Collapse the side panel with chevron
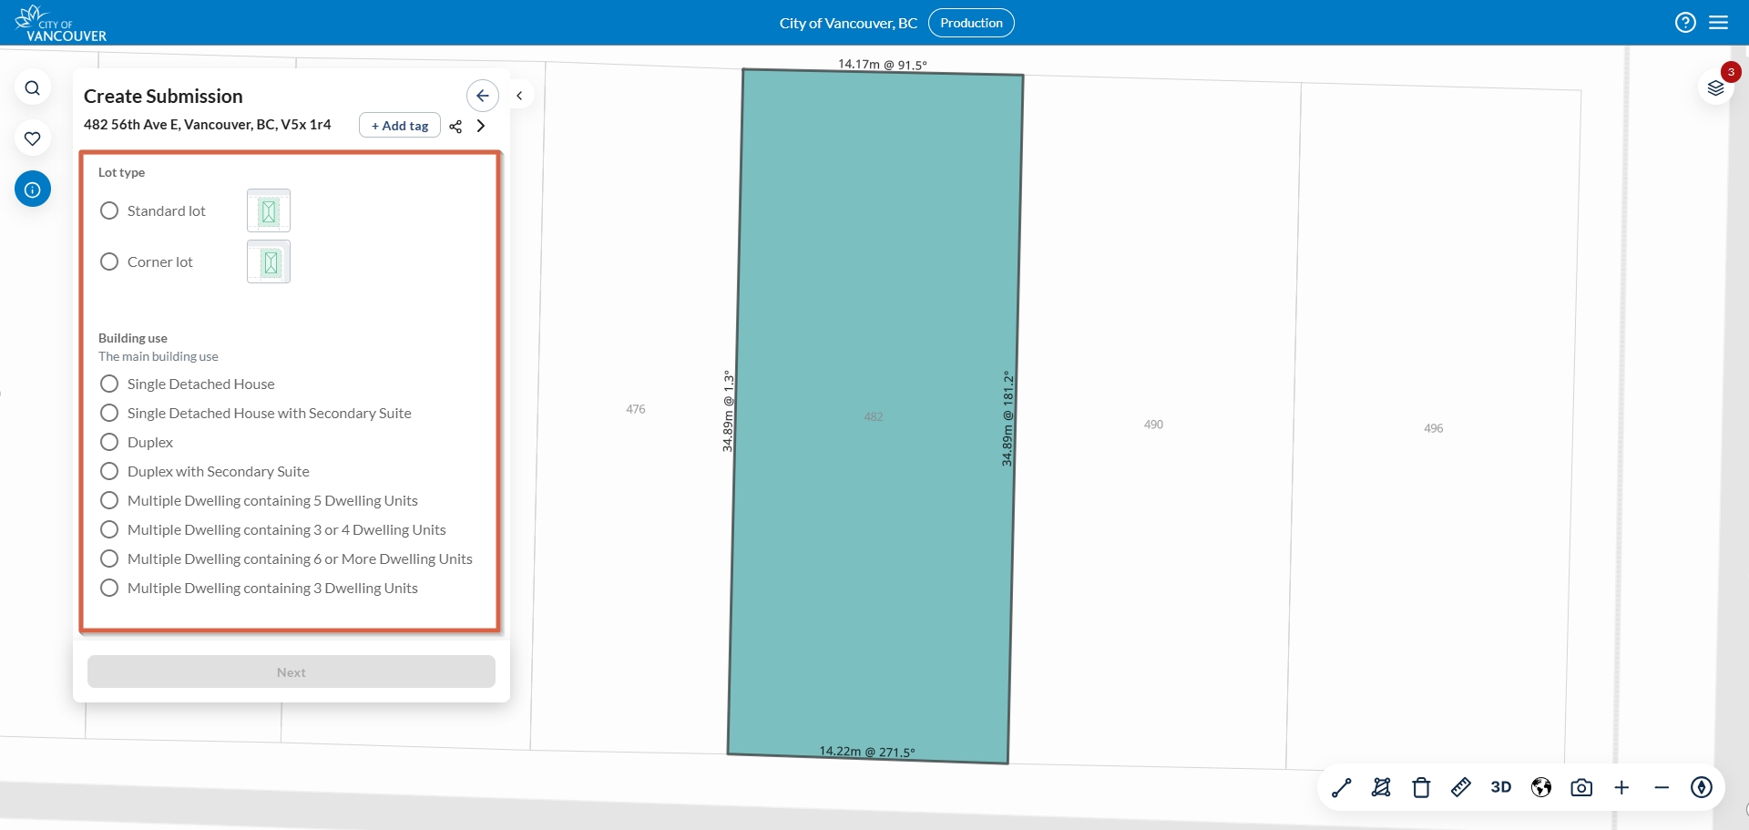The width and height of the screenshot is (1749, 830). coord(519,96)
